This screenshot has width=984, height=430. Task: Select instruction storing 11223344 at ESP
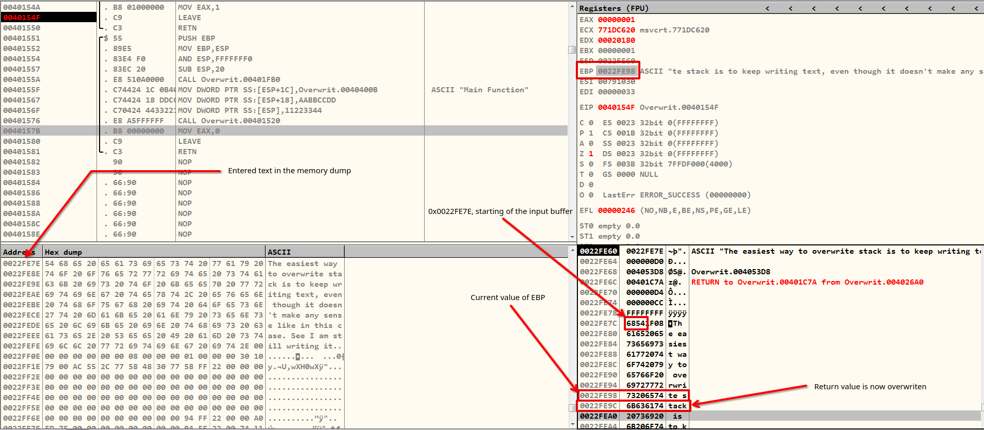[250, 110]
